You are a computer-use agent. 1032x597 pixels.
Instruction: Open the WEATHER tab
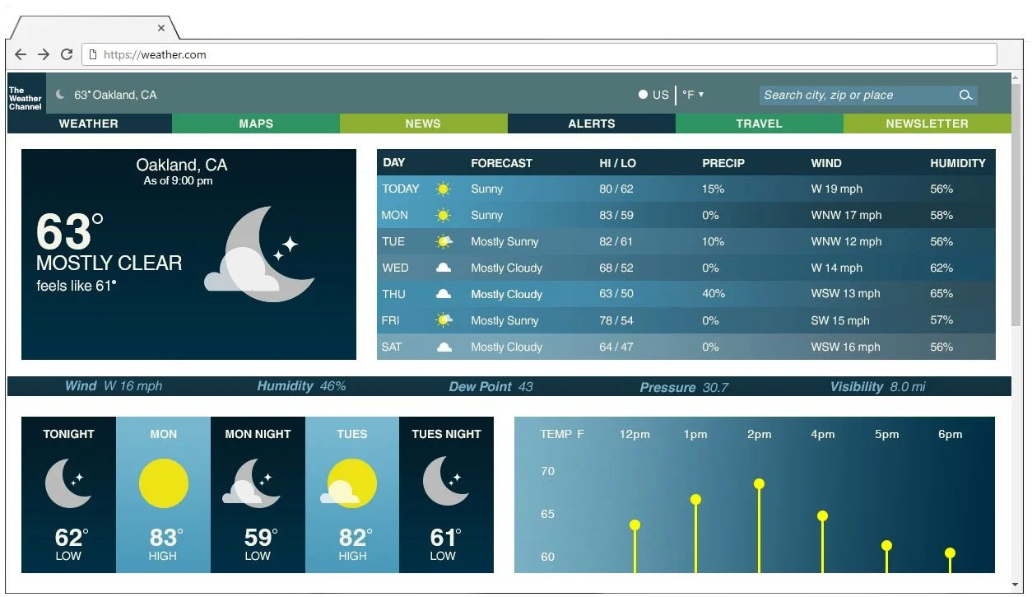tap(89, 124)
